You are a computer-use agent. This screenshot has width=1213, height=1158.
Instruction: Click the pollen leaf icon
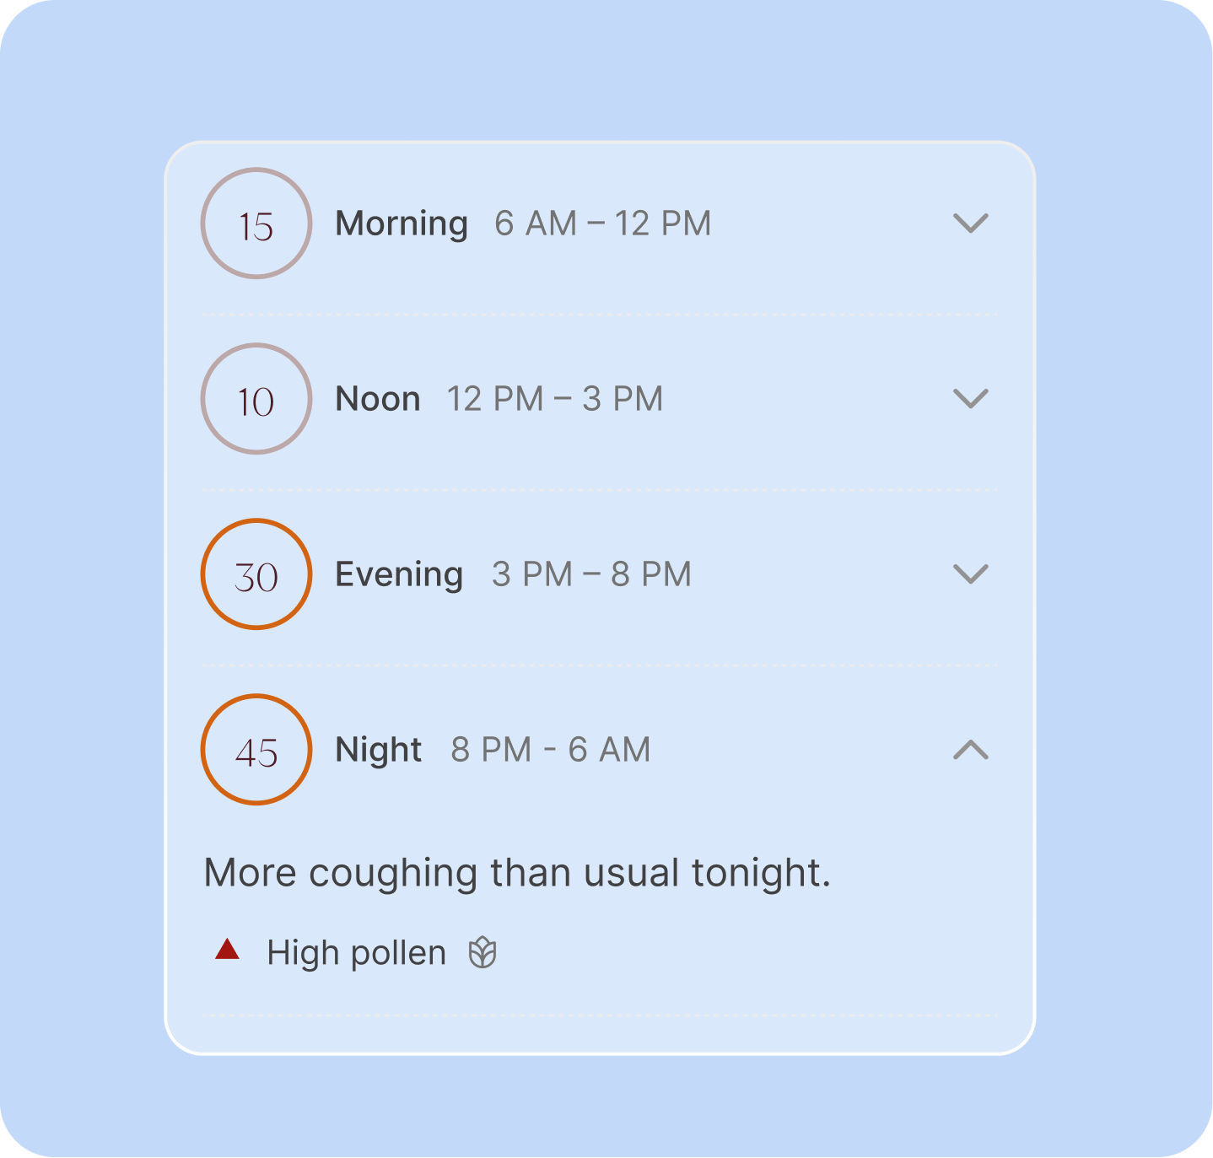pos(483,952)
